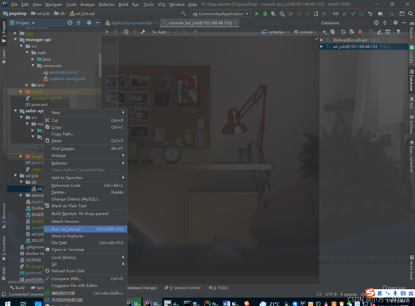Open the CommonApiApplication run configuration dropdown
The height and width of the screenshot is (306, 415).
pos(220,14)
